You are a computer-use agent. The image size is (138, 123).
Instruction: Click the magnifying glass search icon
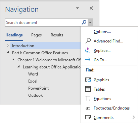click(x=84, y=22)
